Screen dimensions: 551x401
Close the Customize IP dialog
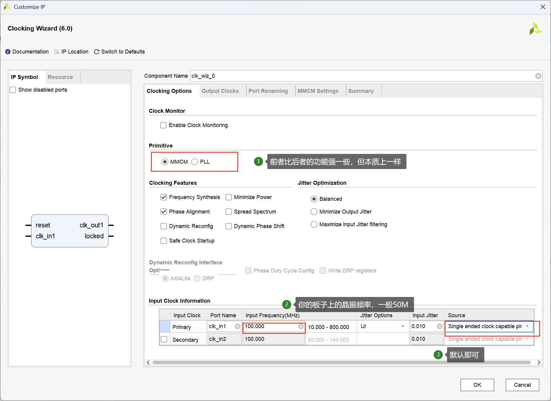click(543, 7)
